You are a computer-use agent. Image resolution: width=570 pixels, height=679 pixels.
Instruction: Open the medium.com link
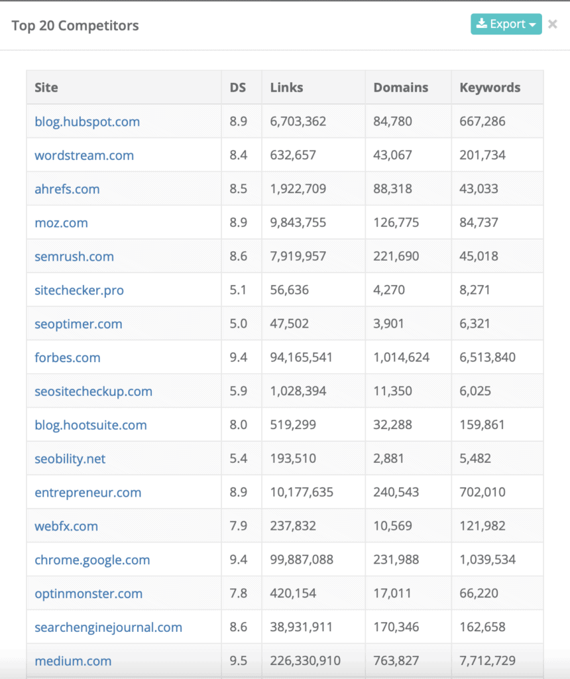tap(73, 662)
